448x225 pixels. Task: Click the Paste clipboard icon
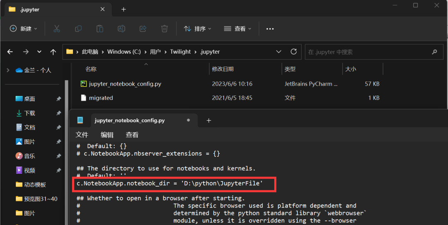click(100, 29)
